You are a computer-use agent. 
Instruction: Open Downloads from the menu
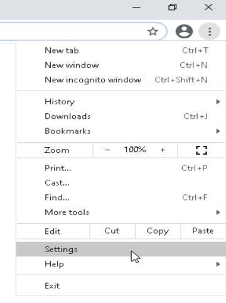pos(121,116)
